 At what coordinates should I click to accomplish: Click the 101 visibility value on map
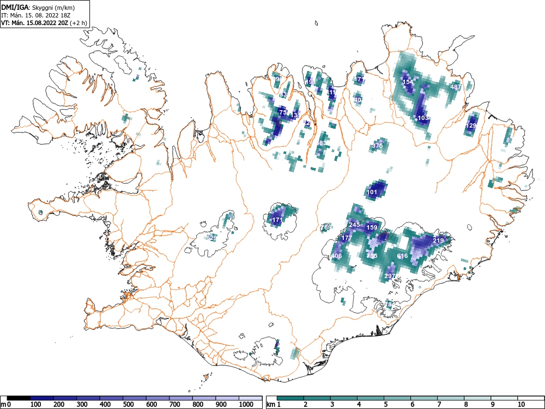372,192
